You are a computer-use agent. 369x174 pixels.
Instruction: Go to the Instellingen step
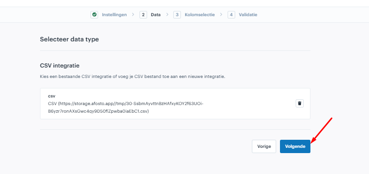(114, 15)
